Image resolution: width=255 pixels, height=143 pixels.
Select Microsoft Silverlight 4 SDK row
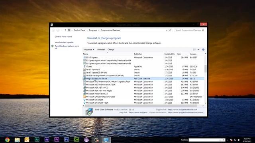click(143, 103)
